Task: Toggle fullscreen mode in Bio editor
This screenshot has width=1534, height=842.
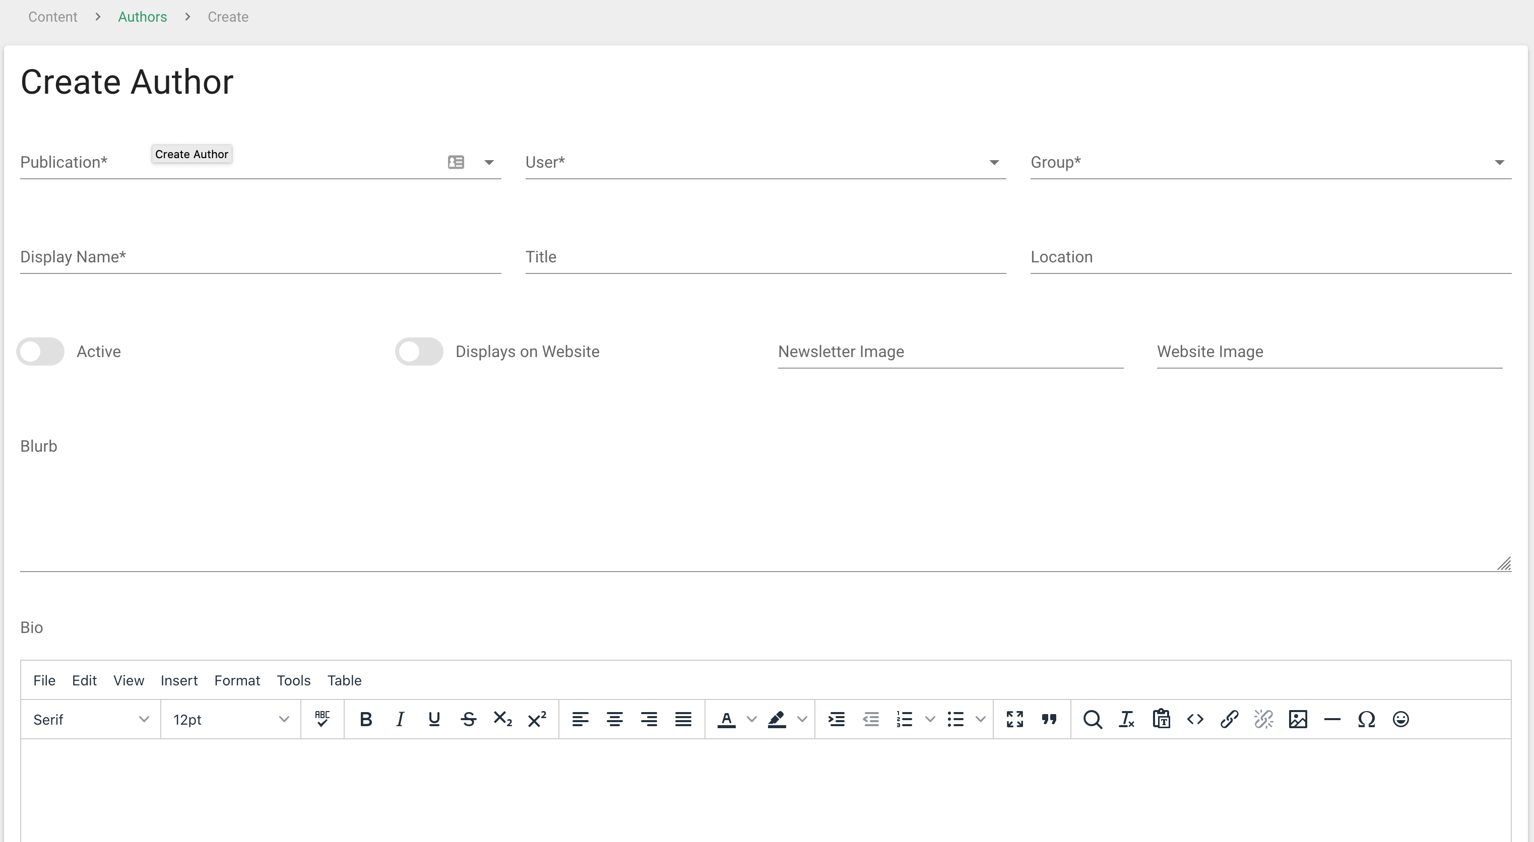Action: tap(1015, 720)
